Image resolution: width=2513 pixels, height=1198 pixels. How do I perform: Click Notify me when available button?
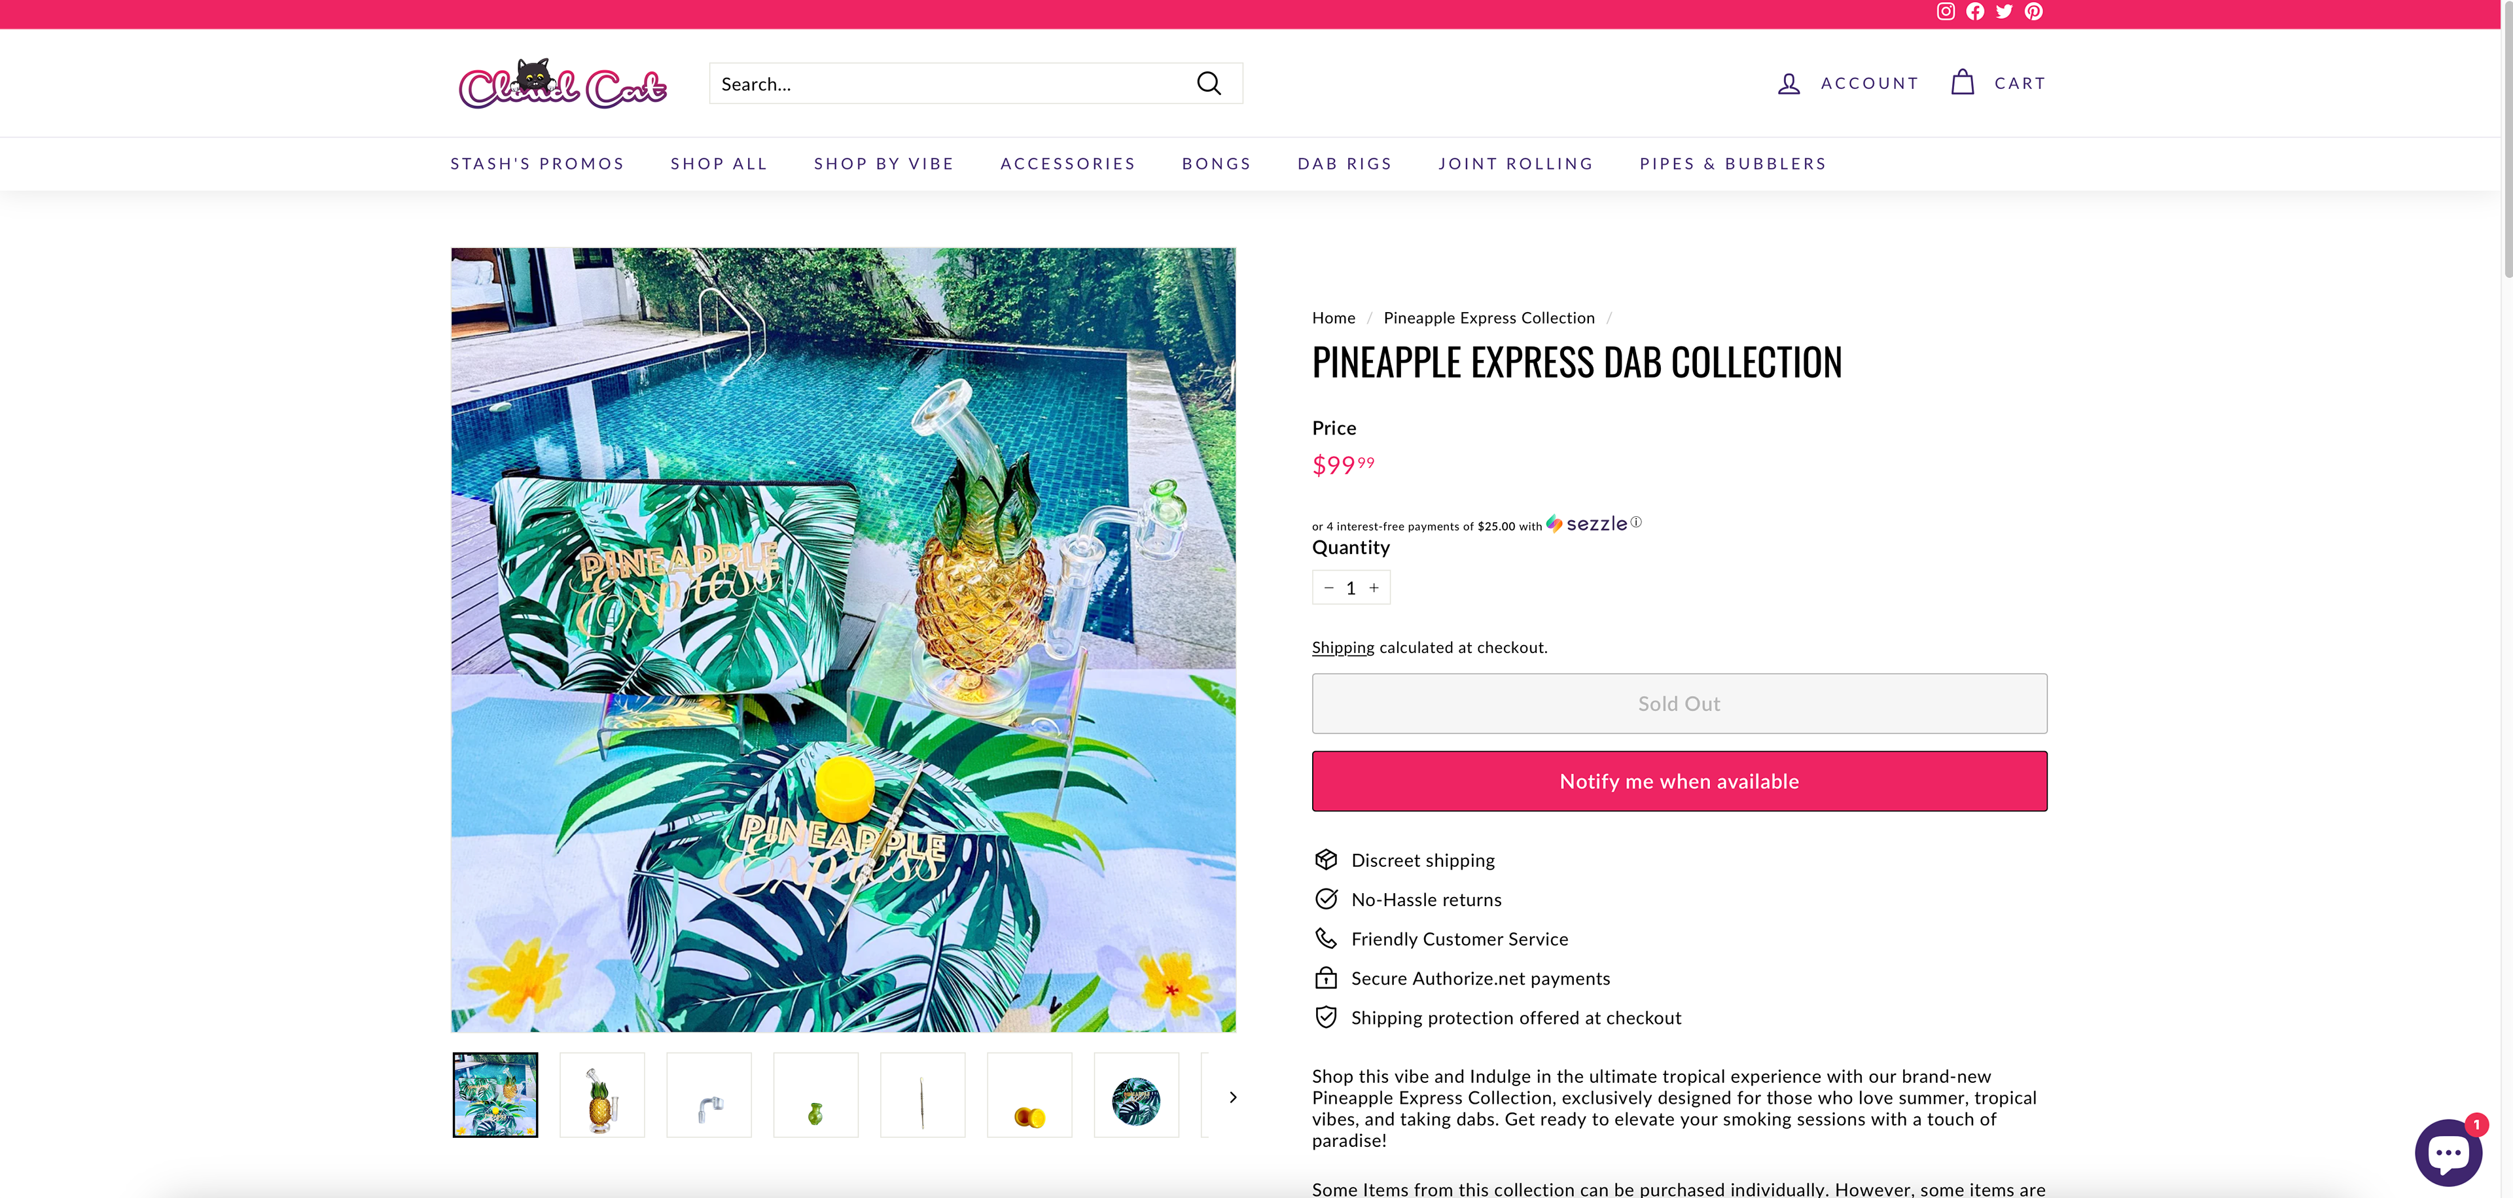tap(1679, 781)
